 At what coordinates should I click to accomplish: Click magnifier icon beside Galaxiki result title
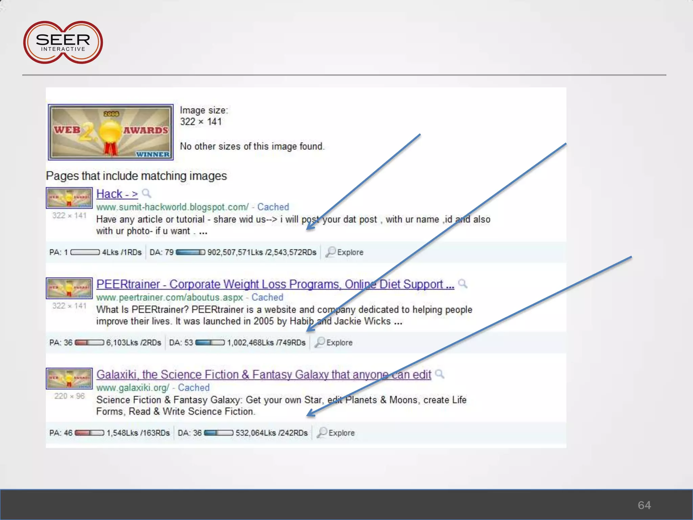tap(440, 374)
